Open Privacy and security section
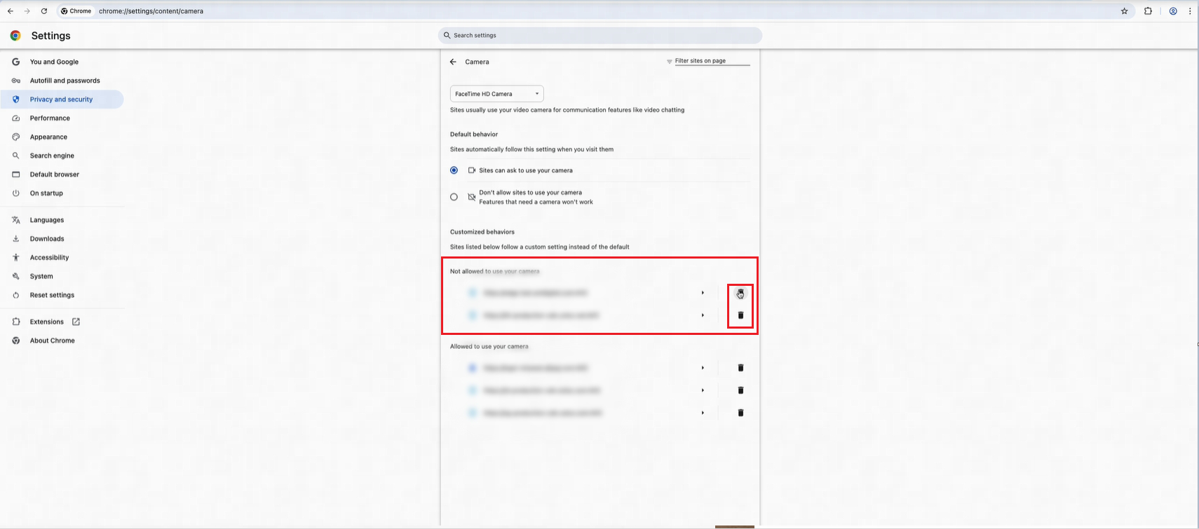Screen dimensions: 1199x529 pyautogui.click(x=62, y=99)
